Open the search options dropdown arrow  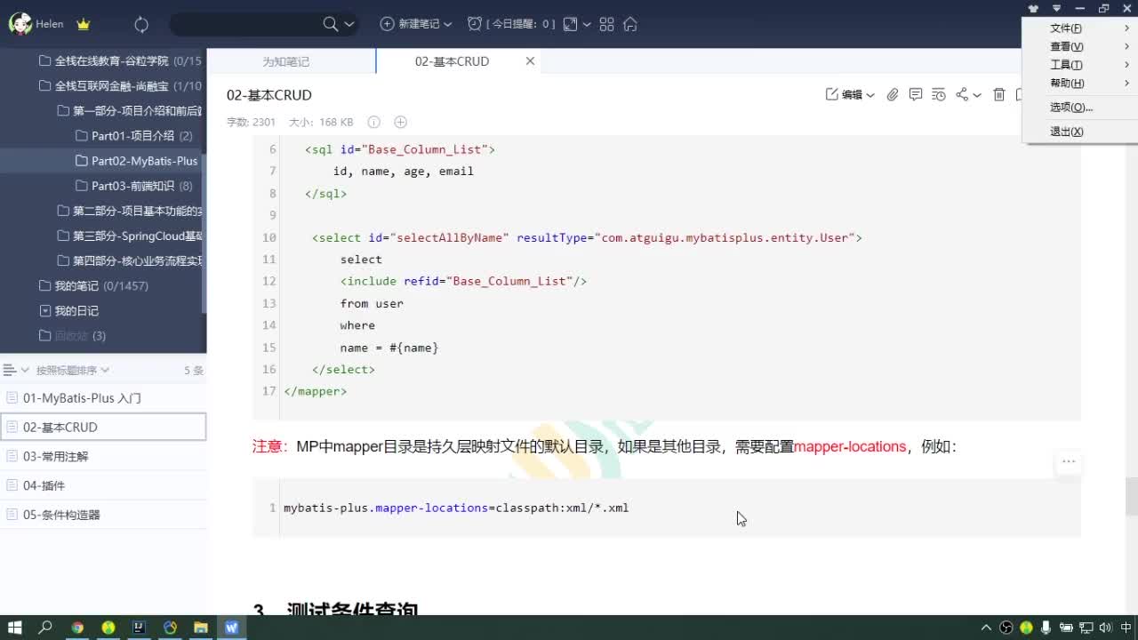349,25
